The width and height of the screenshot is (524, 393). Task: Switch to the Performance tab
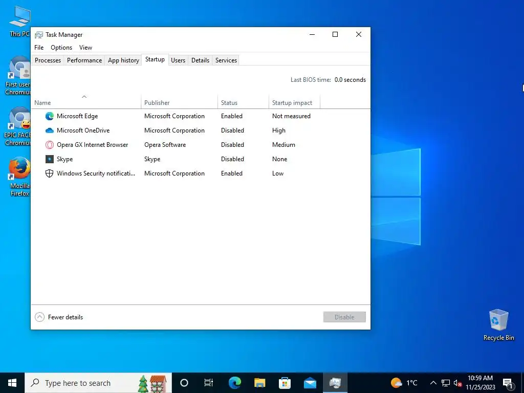[84, 60]
